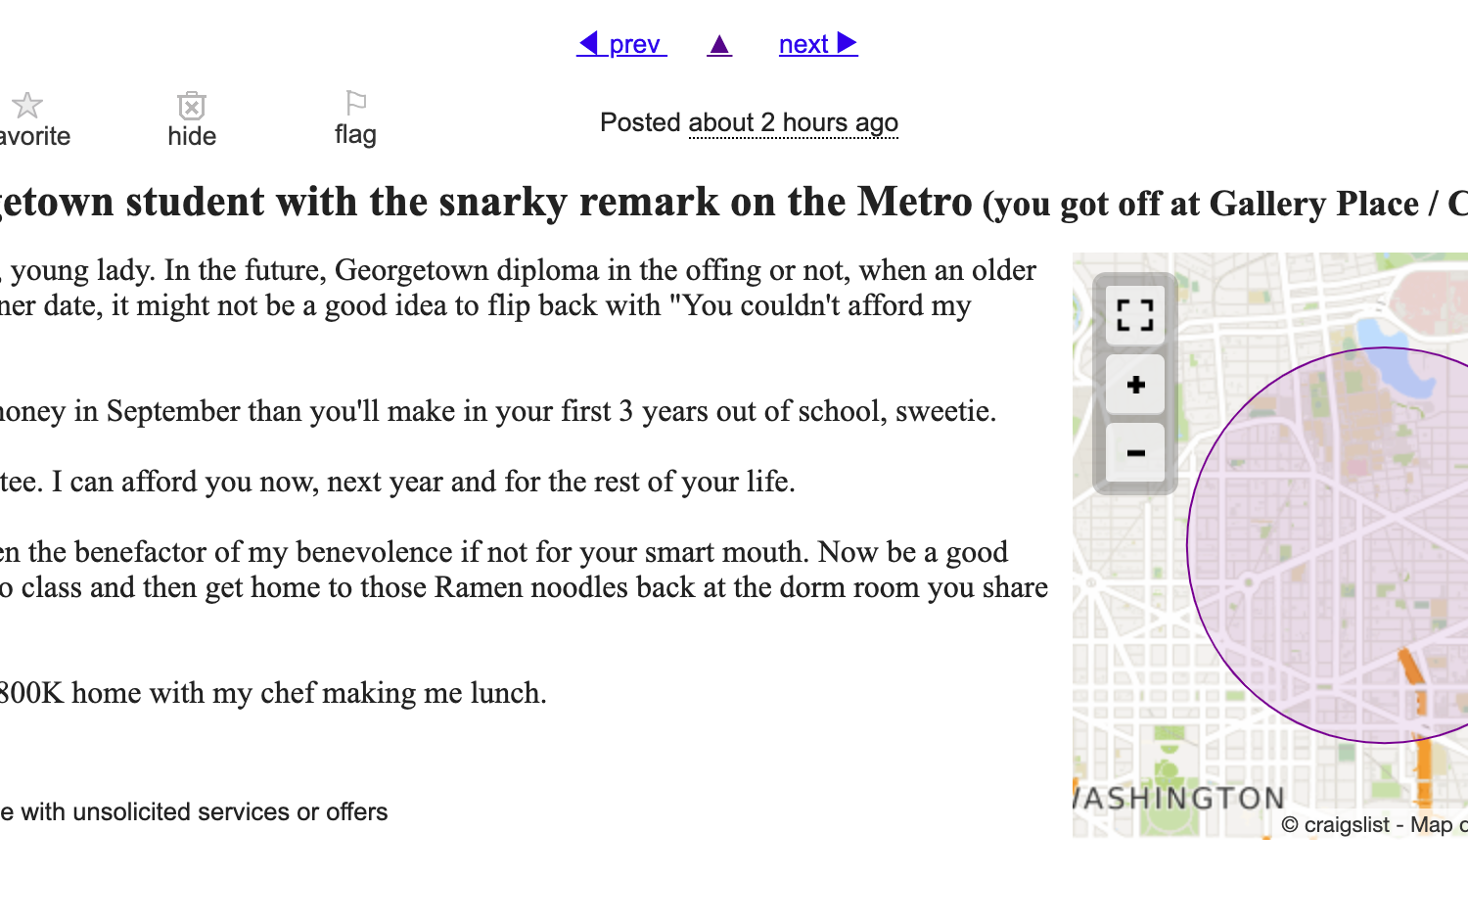The height and width of the screenshot is (924, 1468).
Task: Click the hide trash-bin icon
Action: click(x=192, y=105)
